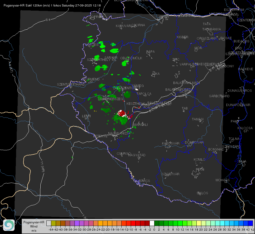Select the KORMEND label
This screenshot has height=234, width=255.
pyautogui.click(x=91, y=79)
